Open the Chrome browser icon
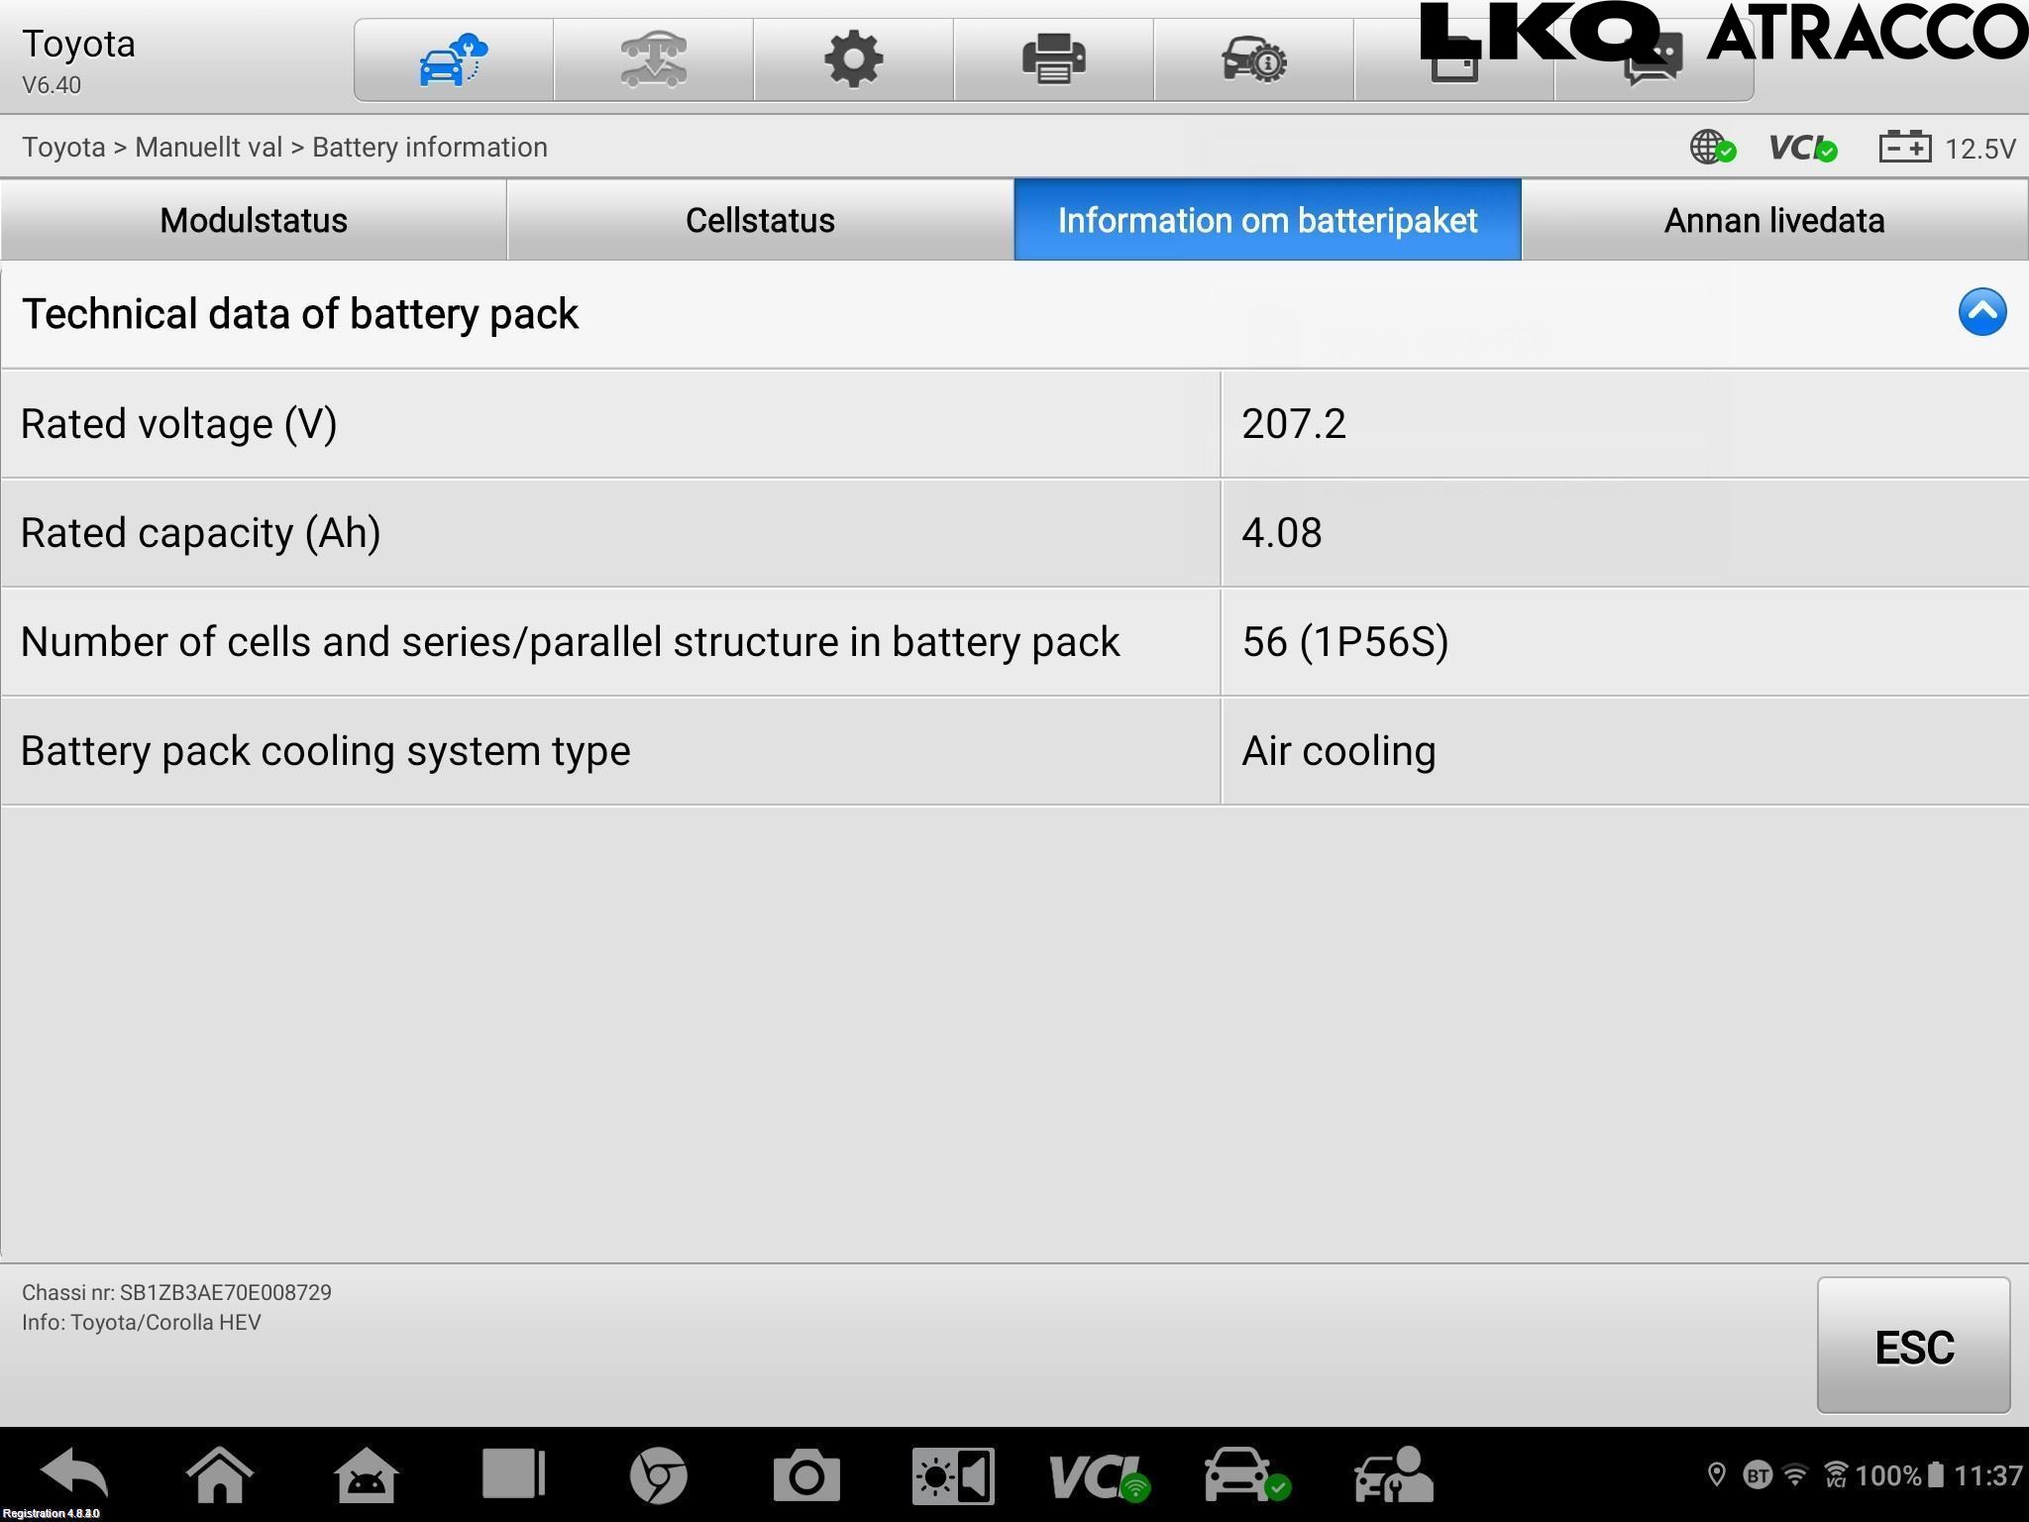Screen dimensions: 2029x1522 [x=658, y=1474]
